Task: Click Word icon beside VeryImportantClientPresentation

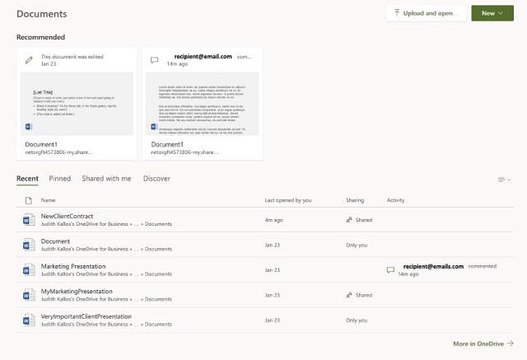Action: click(29, 320)
